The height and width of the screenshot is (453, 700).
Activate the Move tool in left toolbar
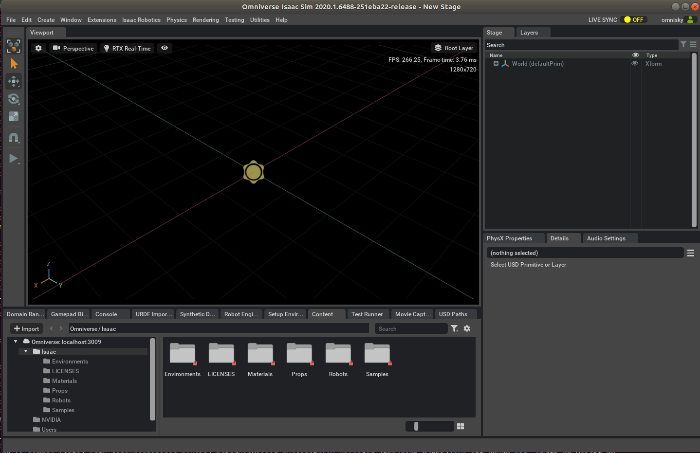[14, 81]
